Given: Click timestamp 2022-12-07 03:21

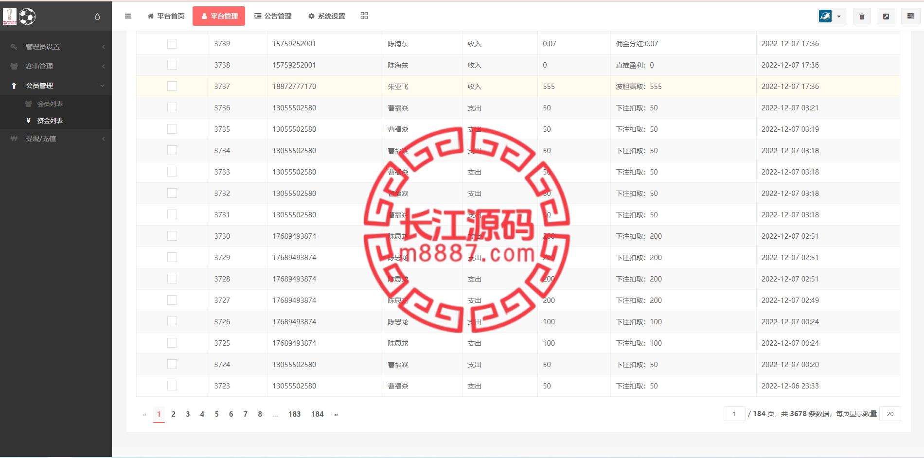Looking at the screenshot, I should pos(790,108).
